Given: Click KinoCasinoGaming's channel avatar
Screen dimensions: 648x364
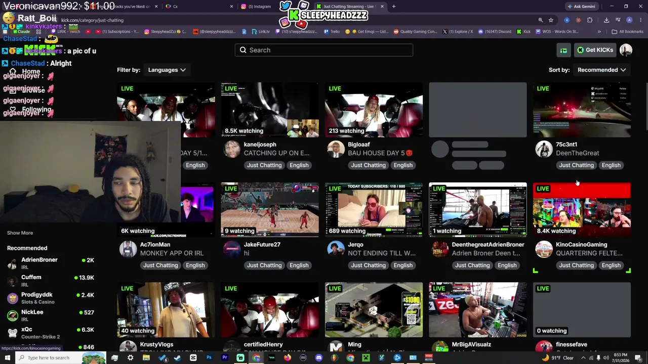Looking at the screenshot, I should click(x=544, y=249).
